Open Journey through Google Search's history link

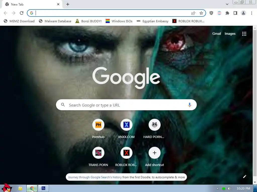[95, 177]
